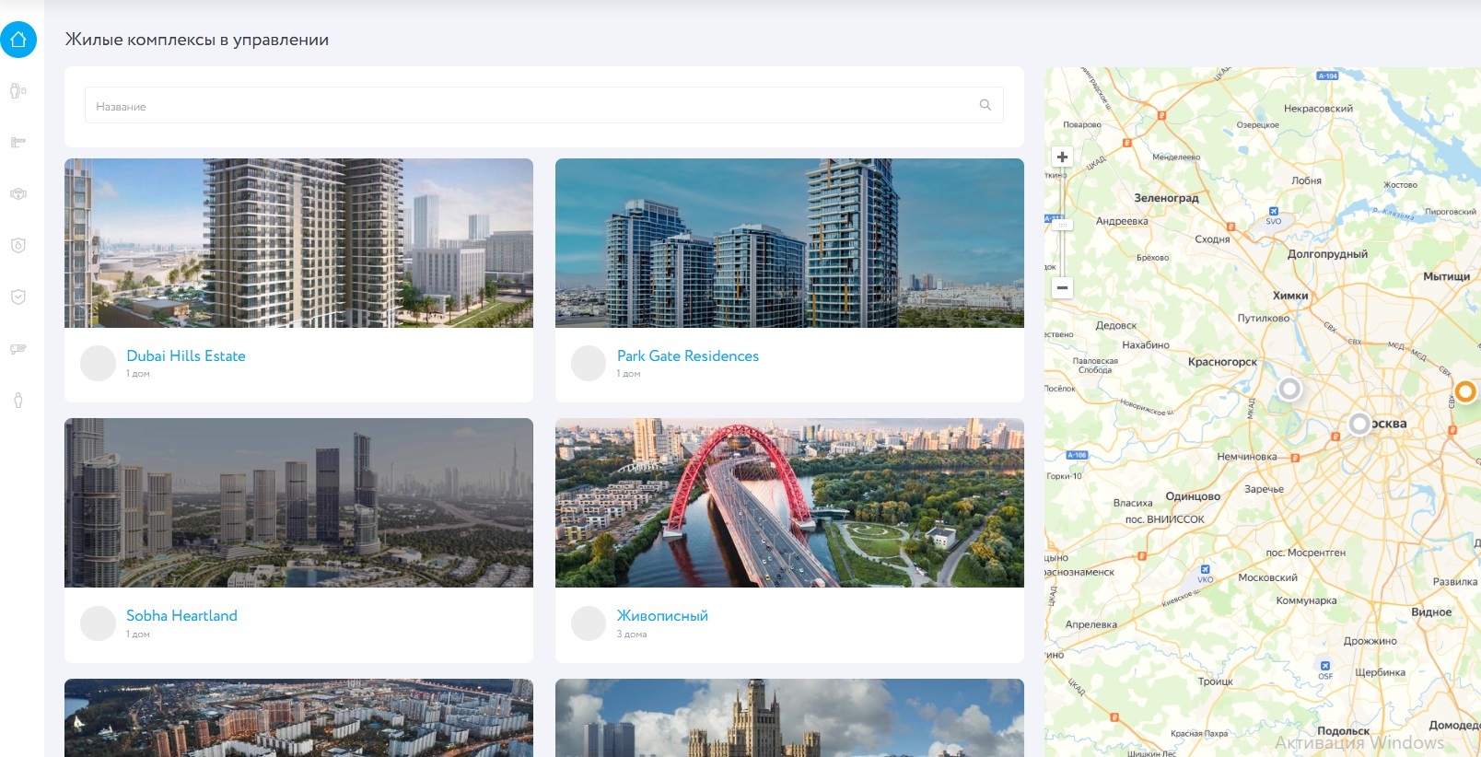Open the Sobha Heartland link
Image resolution: width=1481 pixels, height=757 pixels.
point(181,615)
